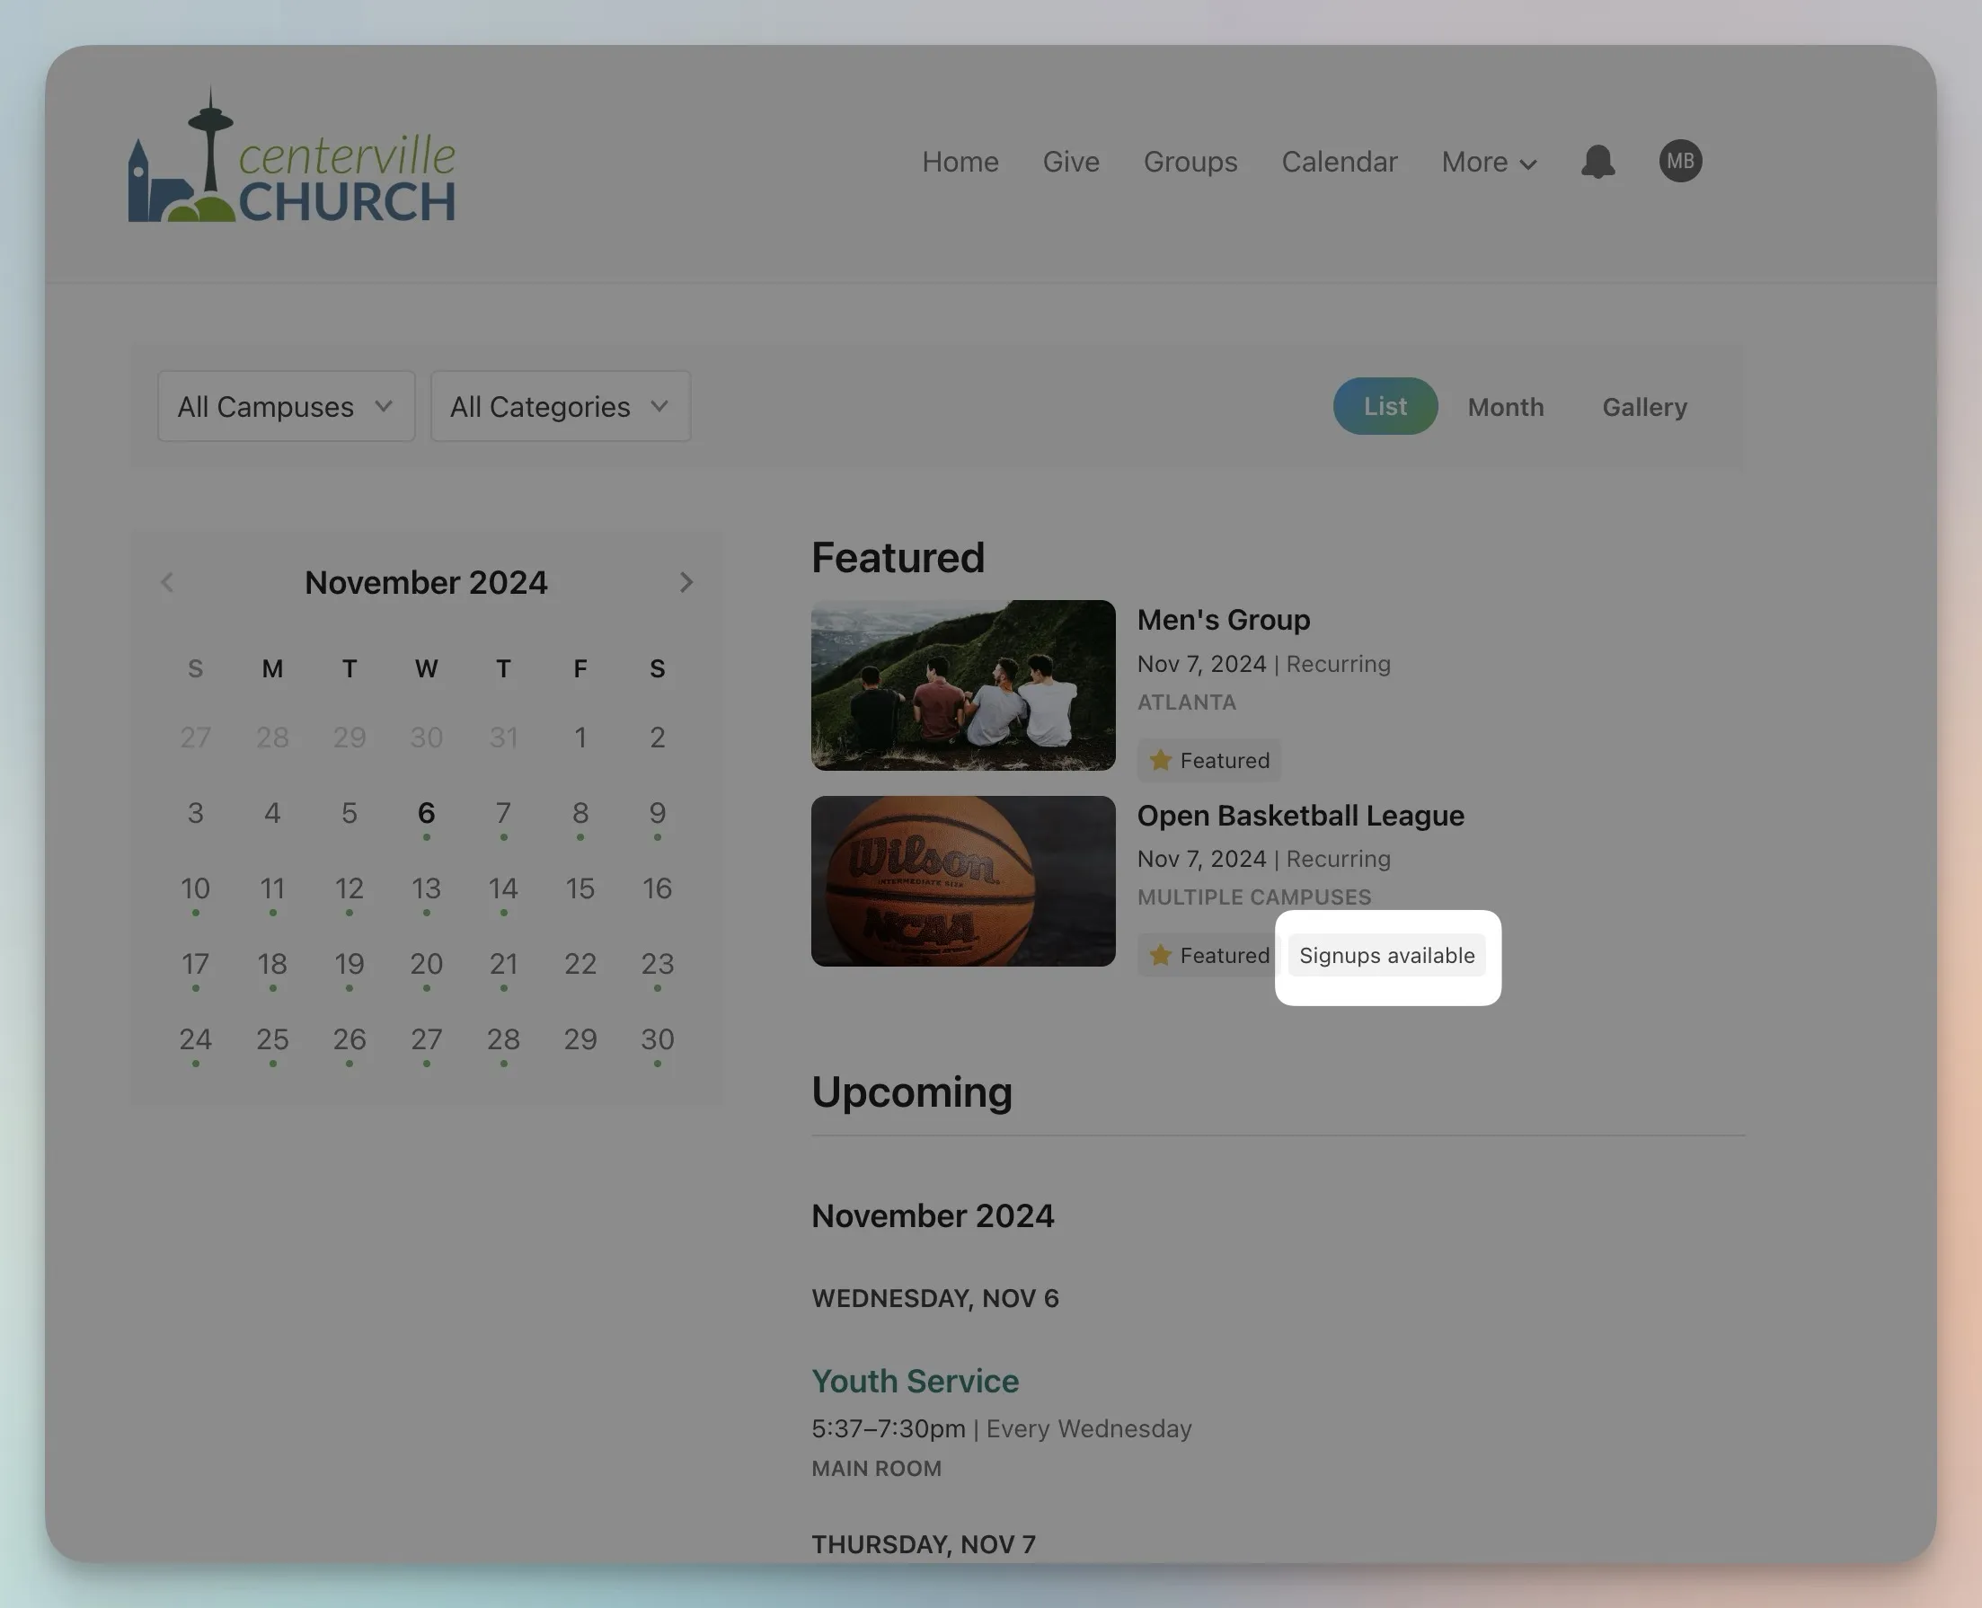Viewport: 1982px width, 1608px height.
Task: Click the Signups available badge
Action: [1385, 955]
